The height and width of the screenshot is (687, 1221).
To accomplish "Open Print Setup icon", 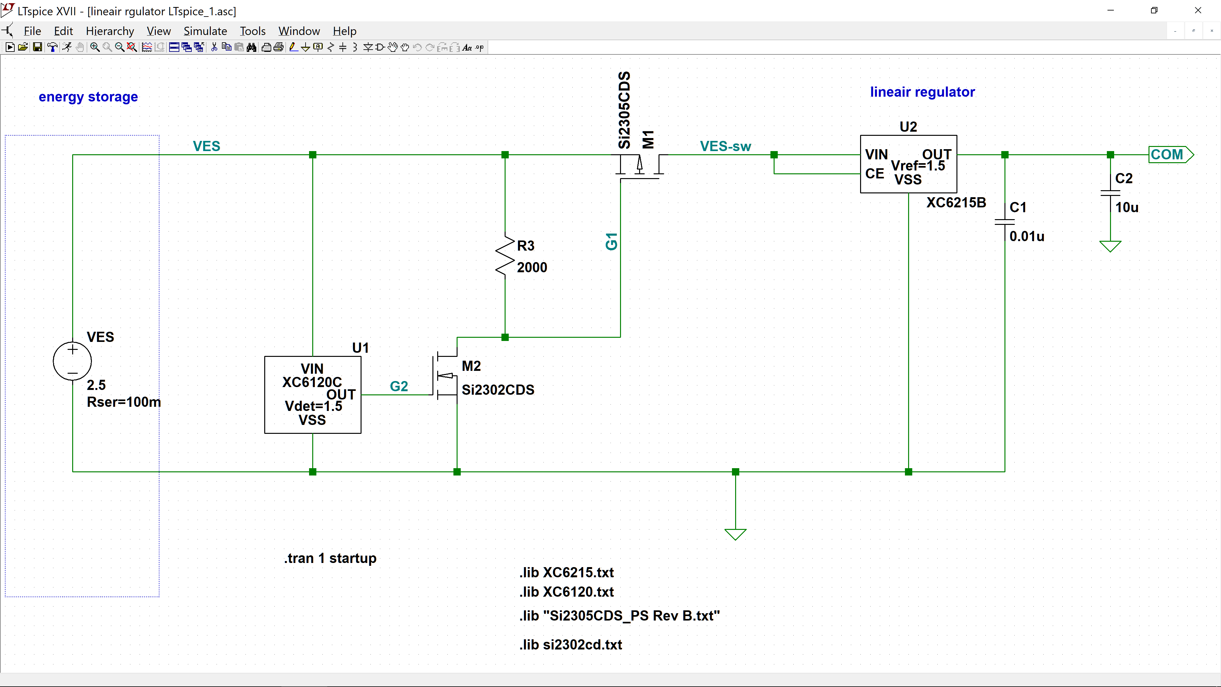I will click(x=266, y=47).
